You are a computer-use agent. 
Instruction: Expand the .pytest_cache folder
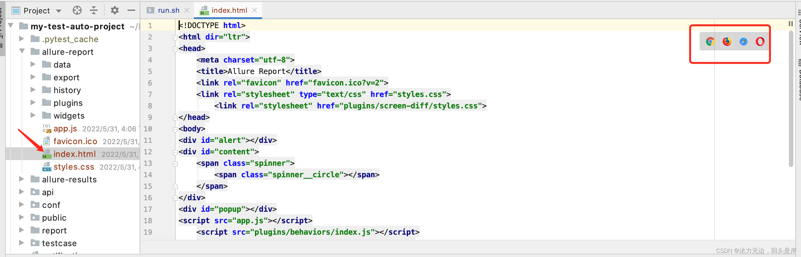(x=21, y=39)
